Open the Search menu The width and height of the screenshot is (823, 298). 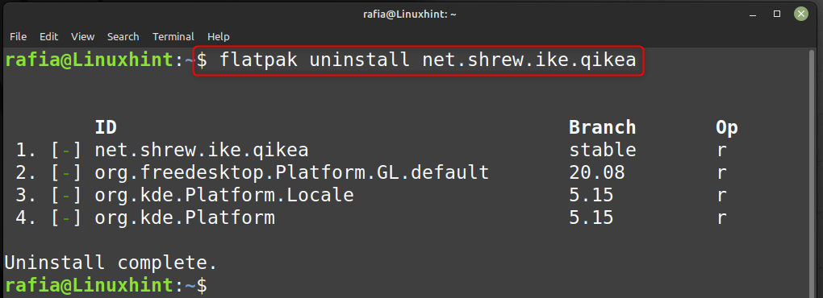point(123,37)
